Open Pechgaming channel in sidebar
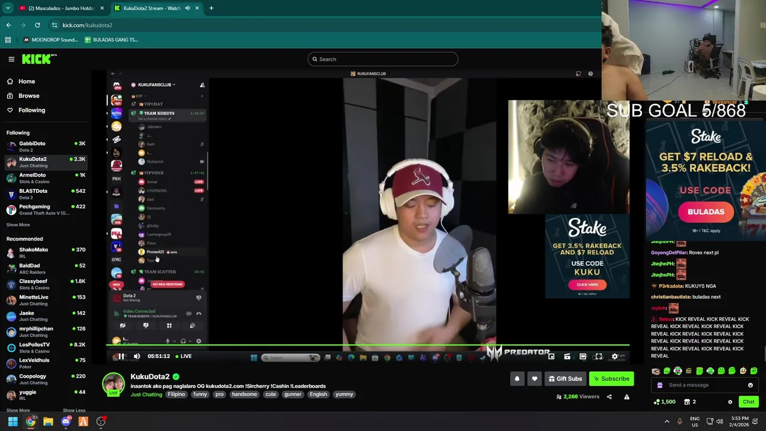 point(45,210)
